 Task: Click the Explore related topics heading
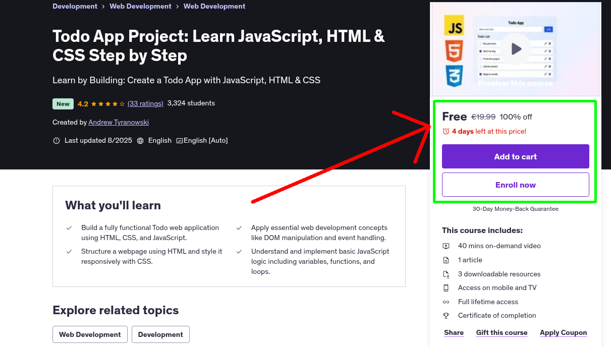[x=116, y=310]
